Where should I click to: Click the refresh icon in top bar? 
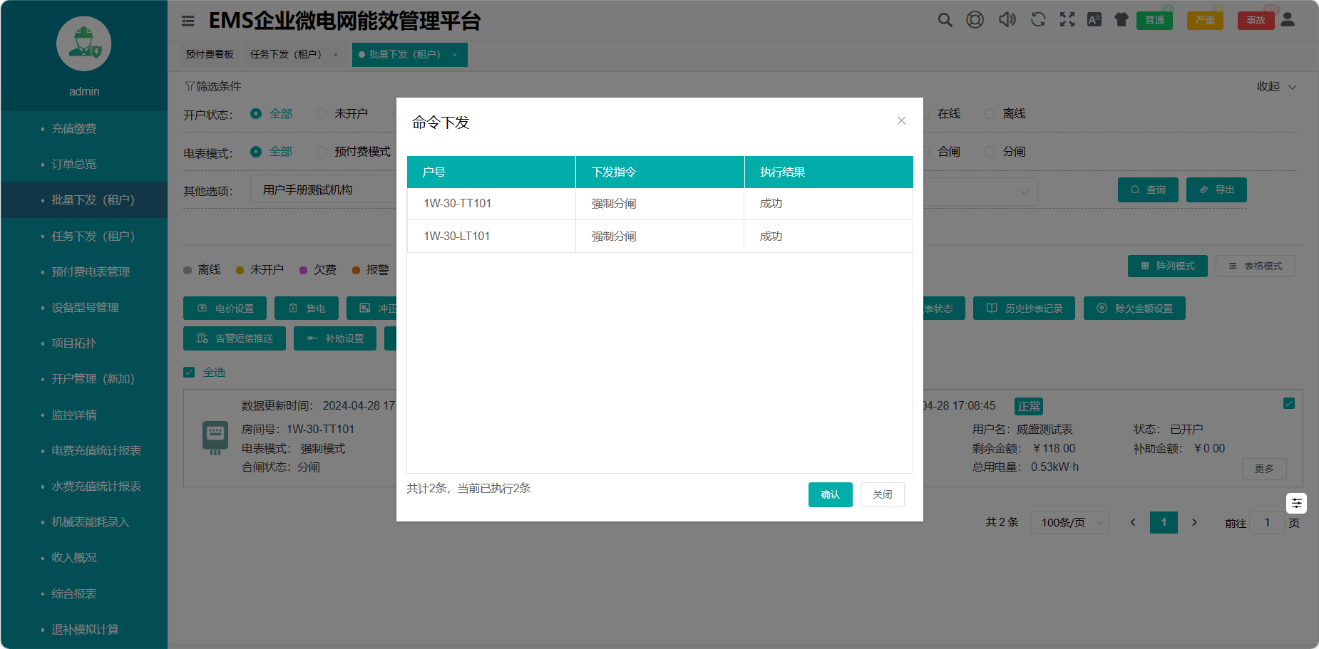[1038, 20]
